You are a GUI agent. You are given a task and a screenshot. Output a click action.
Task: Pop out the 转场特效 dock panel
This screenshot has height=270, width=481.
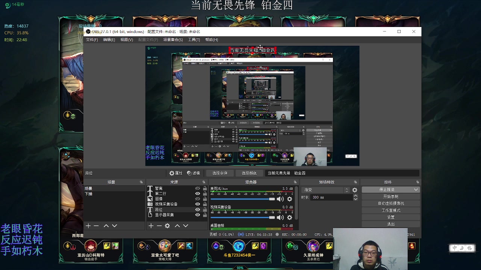(x=355, y=182)
